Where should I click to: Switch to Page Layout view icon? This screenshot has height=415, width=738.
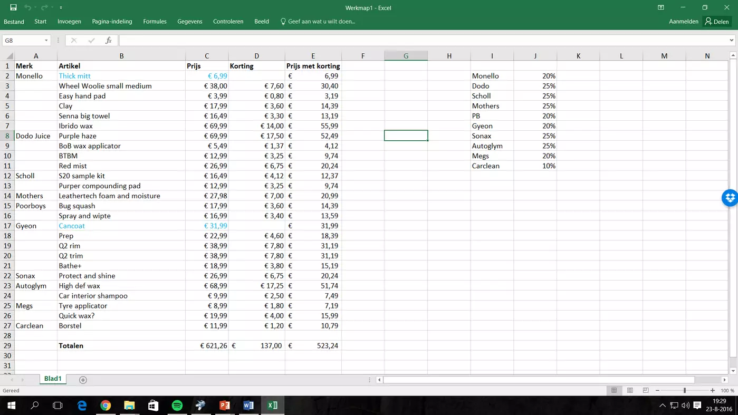[x=630, y=390]
